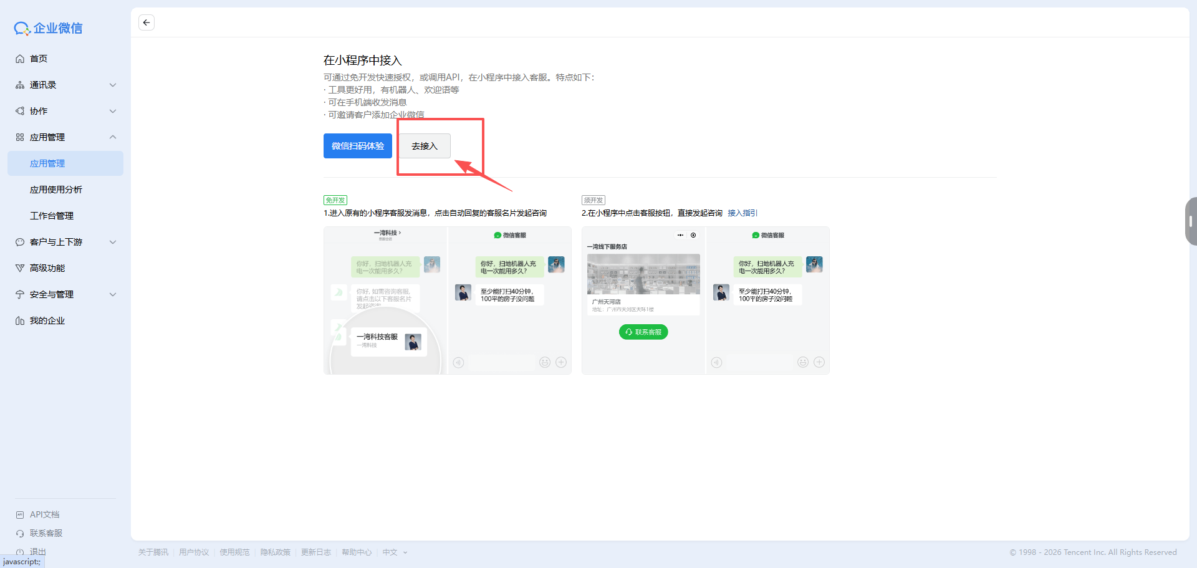The image size is (1197, 568).
Task: Click the 免开发 green tag
Action: (335, 200)
